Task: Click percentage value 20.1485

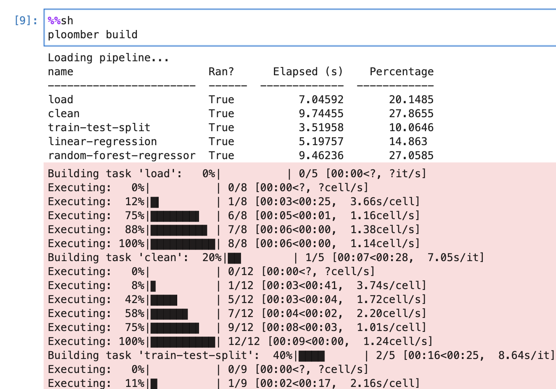Action: (x=411, y=100)
